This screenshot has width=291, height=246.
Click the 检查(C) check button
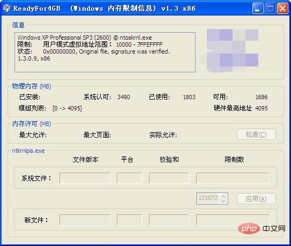pos(256,134)
